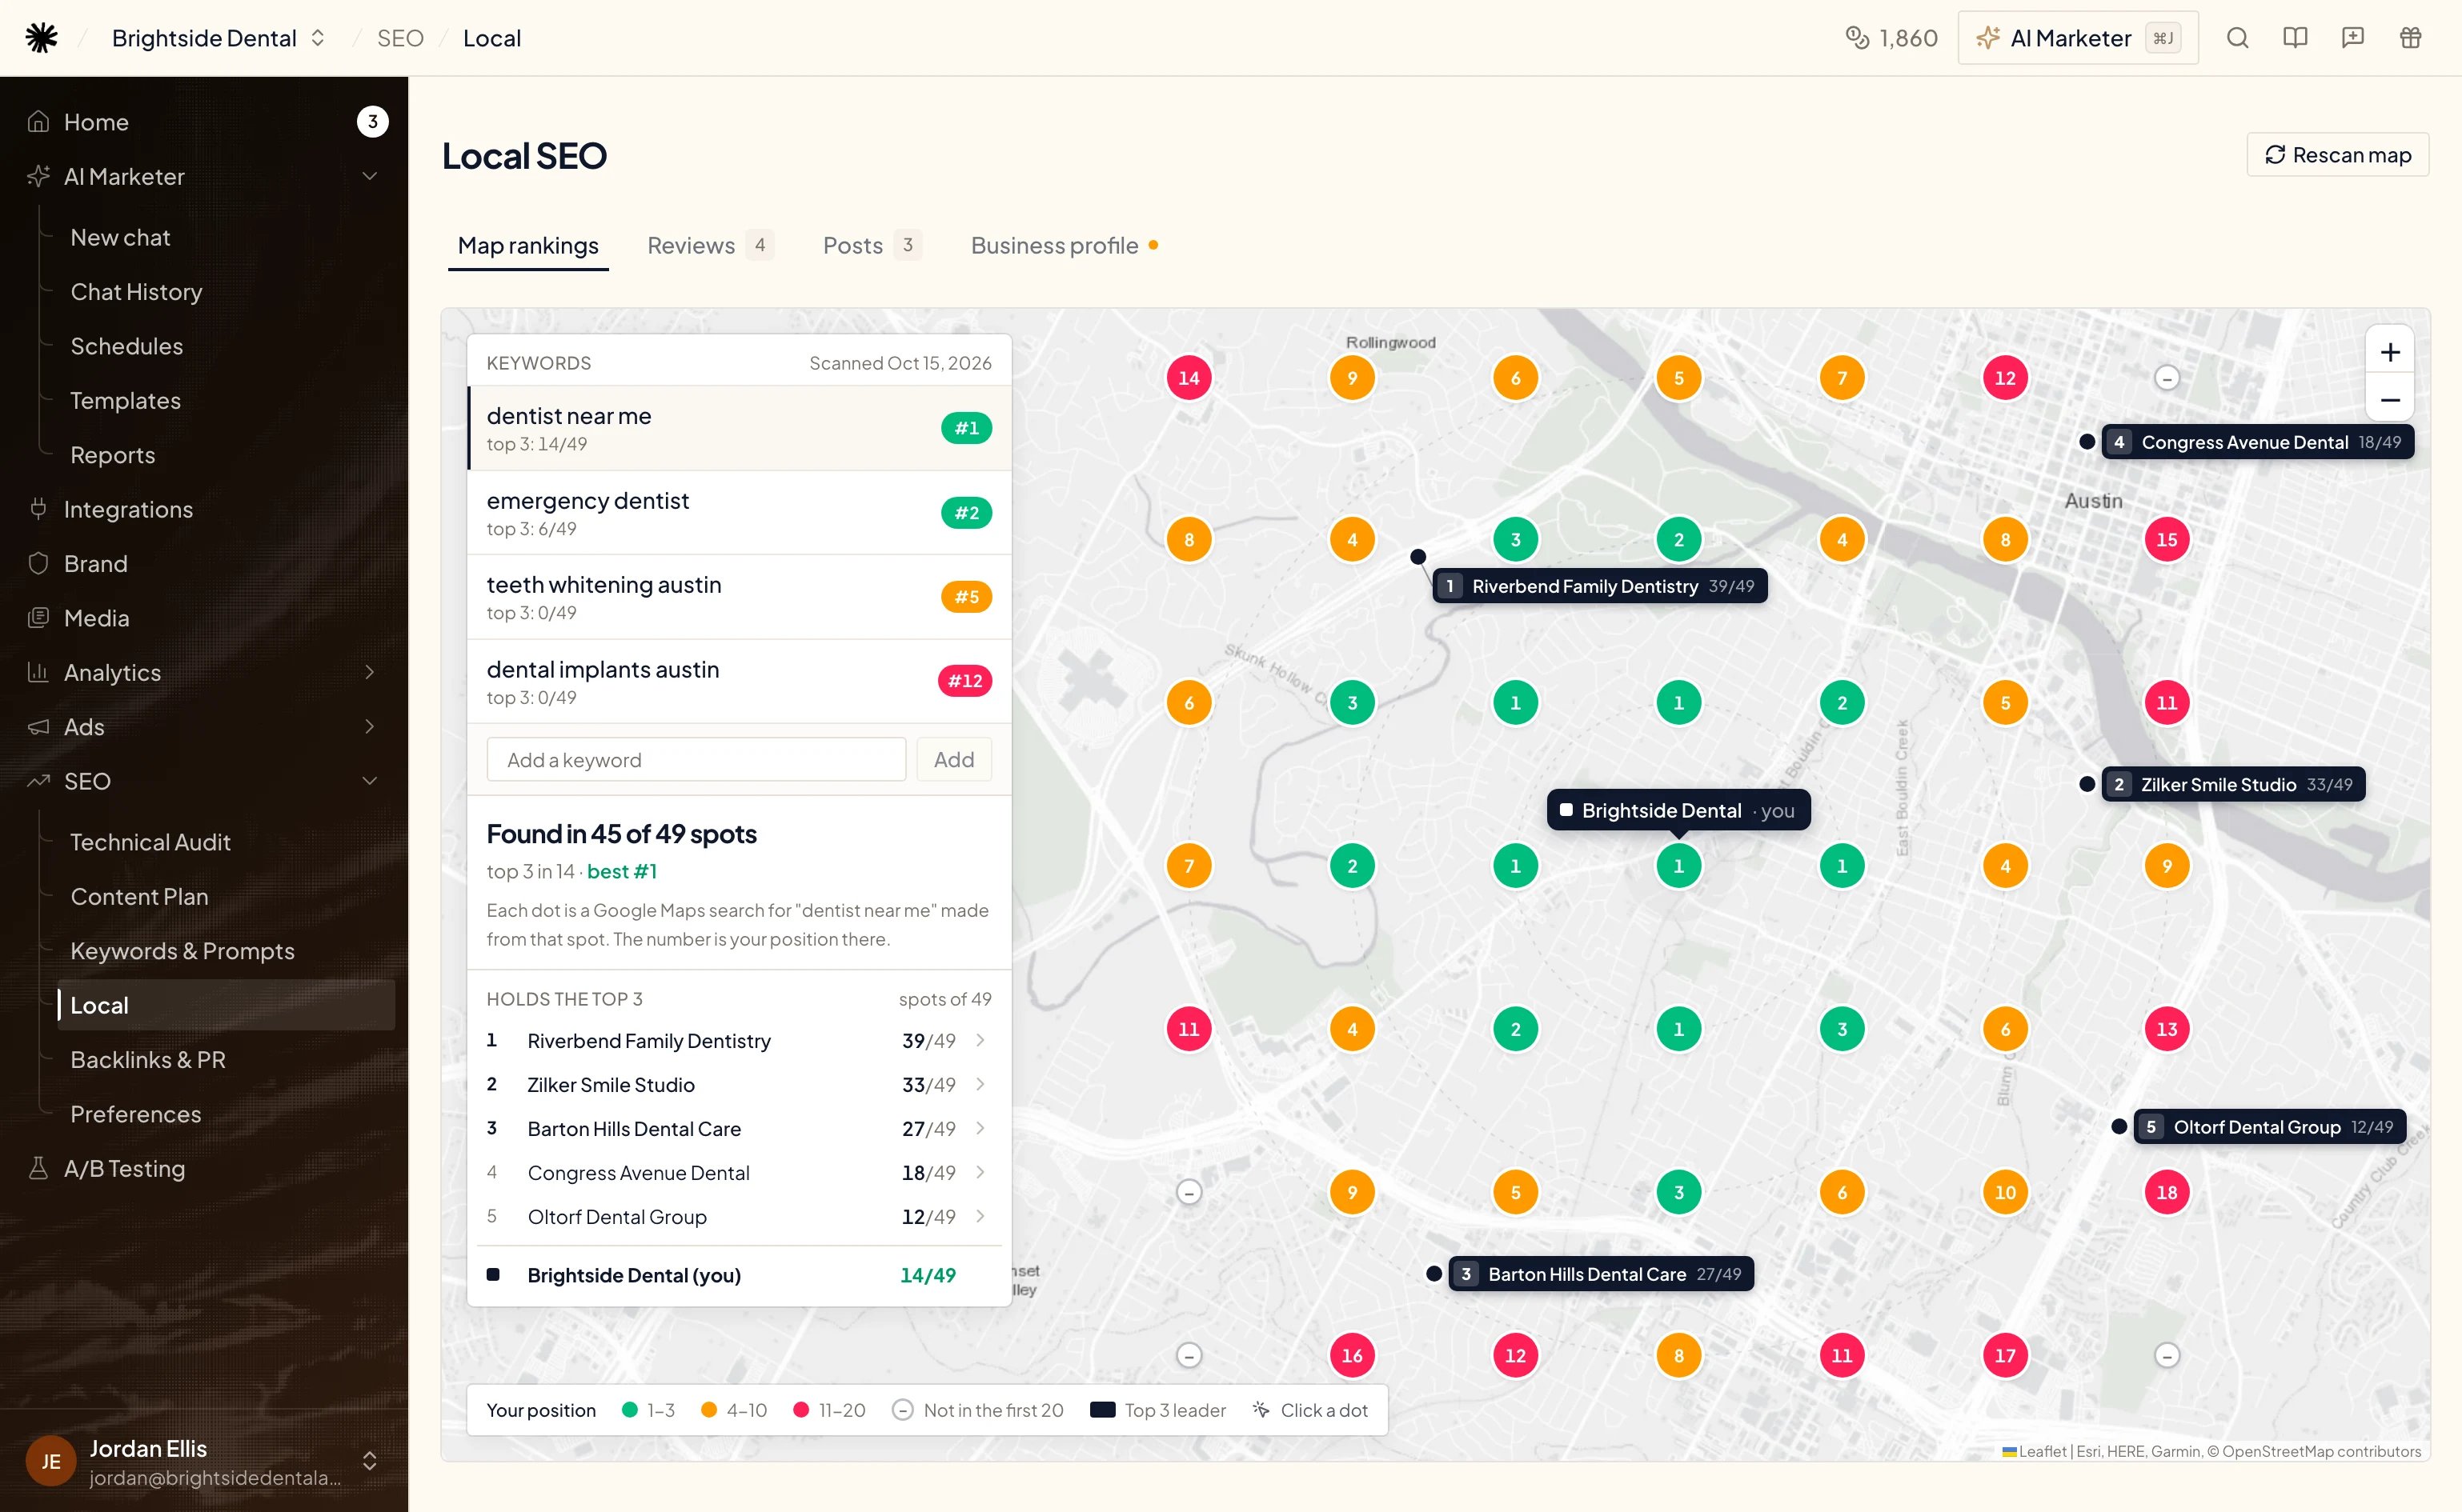
Task: Open Oltorf Dental Group row
Action: 740,1217
